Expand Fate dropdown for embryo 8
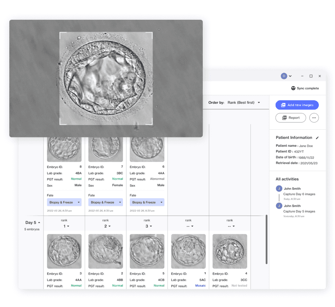This screenshot has width=335, height=307. point(64,202)
